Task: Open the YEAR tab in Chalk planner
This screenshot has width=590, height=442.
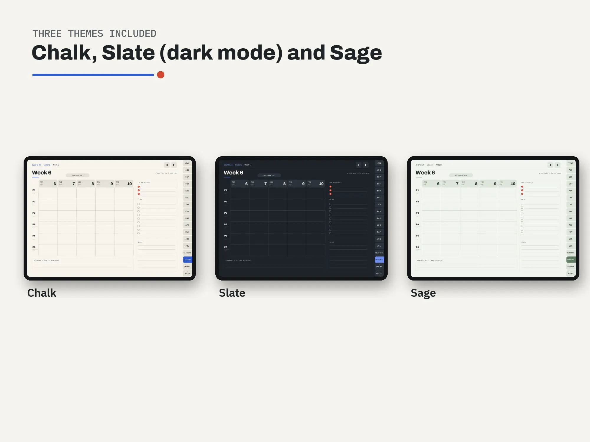Action: pos(187,163)
